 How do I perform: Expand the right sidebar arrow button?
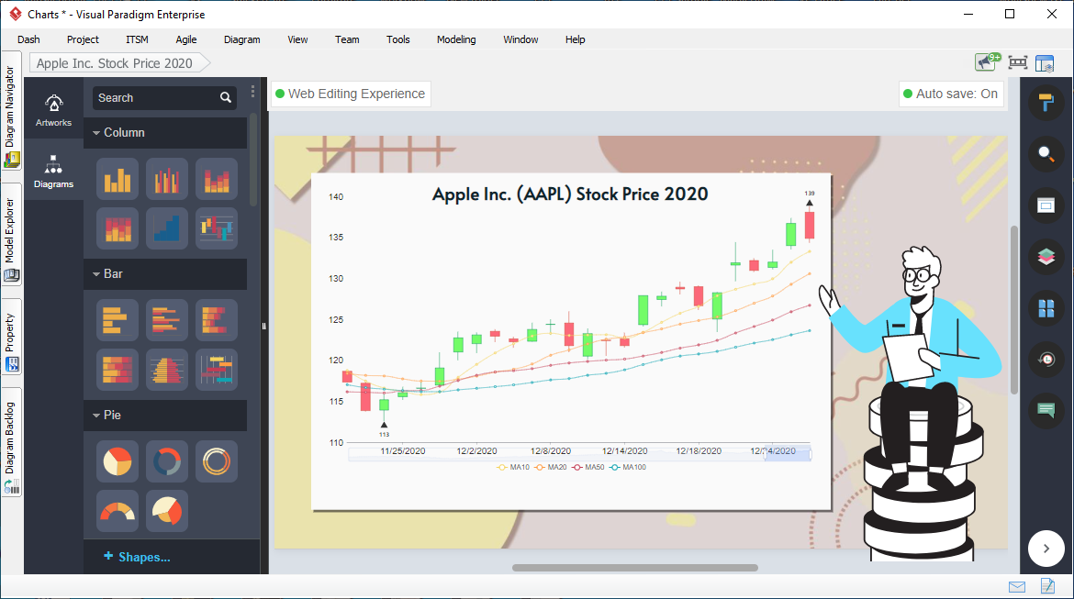click(x=1046, y=549)
